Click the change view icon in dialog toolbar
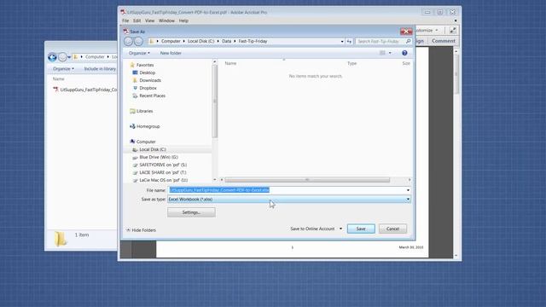Screen dimensions: 546x307 382,53
